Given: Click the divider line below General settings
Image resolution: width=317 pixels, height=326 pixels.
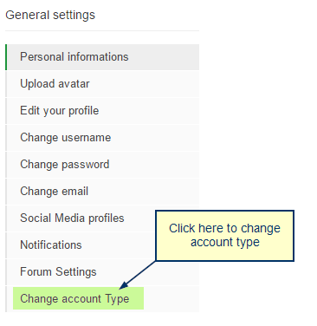Looking at the screenshot, I should [102, 30].
